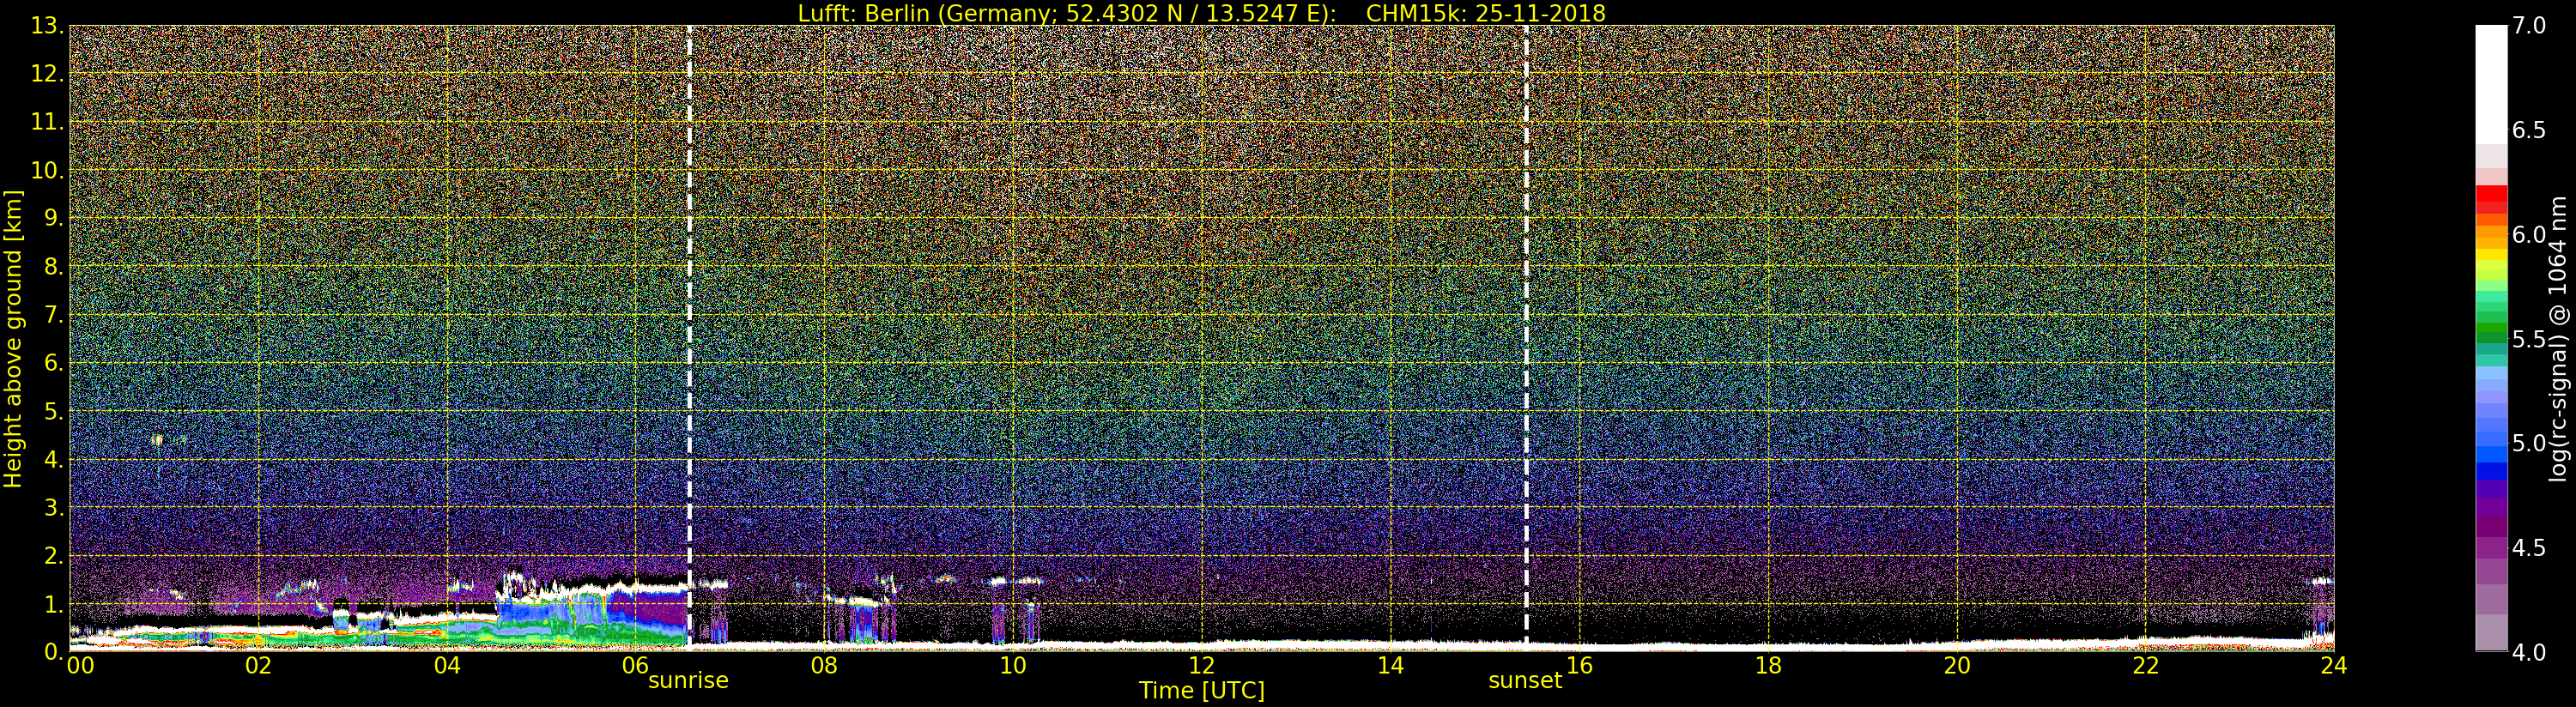Viewport: 2576px width, 707px height.
Task: Click the "12" time axis tick
Action: point(1202,665)
